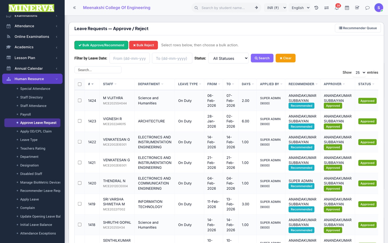Click staff ID MCE2022AR015
Viewport: 388px width, 243px height.
coord(114,124)
